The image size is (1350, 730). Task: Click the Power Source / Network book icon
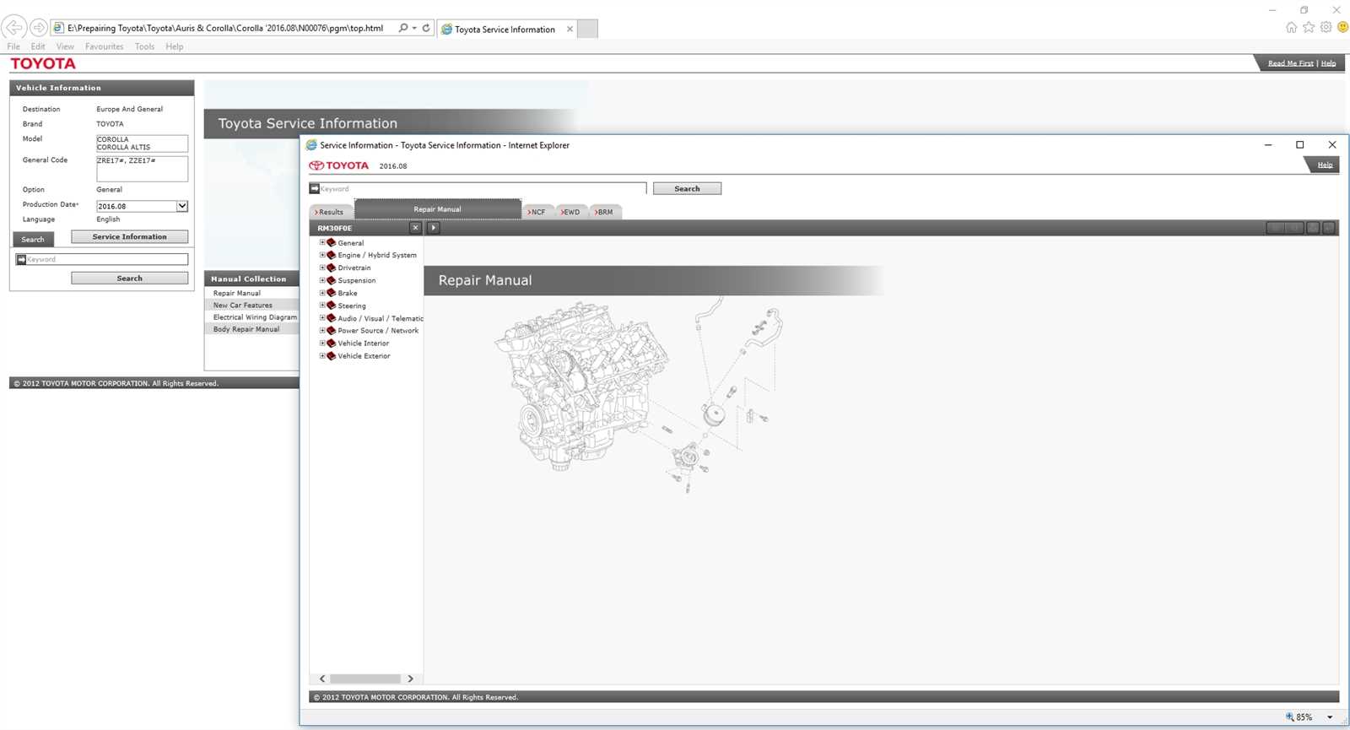[x=331, y=331]
